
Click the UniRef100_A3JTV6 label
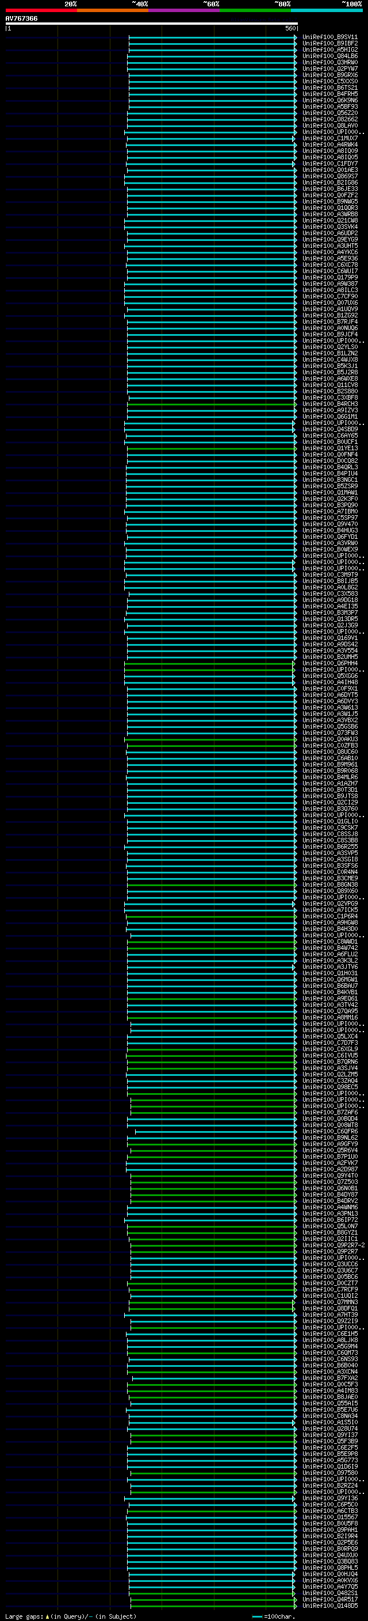click(x=330, y=967)
